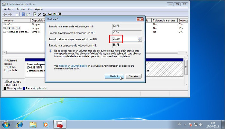
Task: Open the blue Help question mark icon
Action: click(x=23, y=14)
